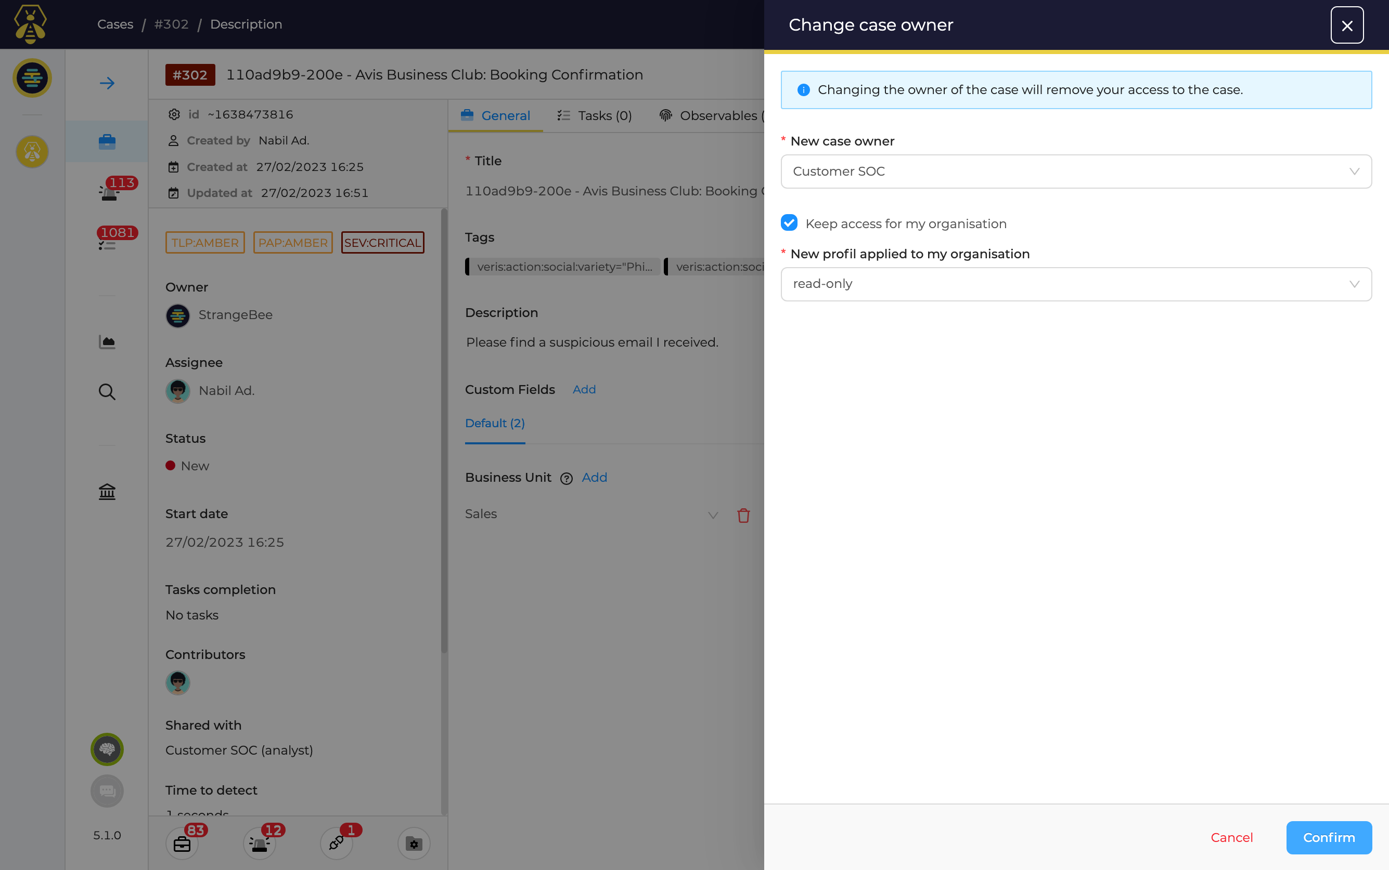
Task: Click the search magnifier icon in sidebar
Action: coord(107,392)
